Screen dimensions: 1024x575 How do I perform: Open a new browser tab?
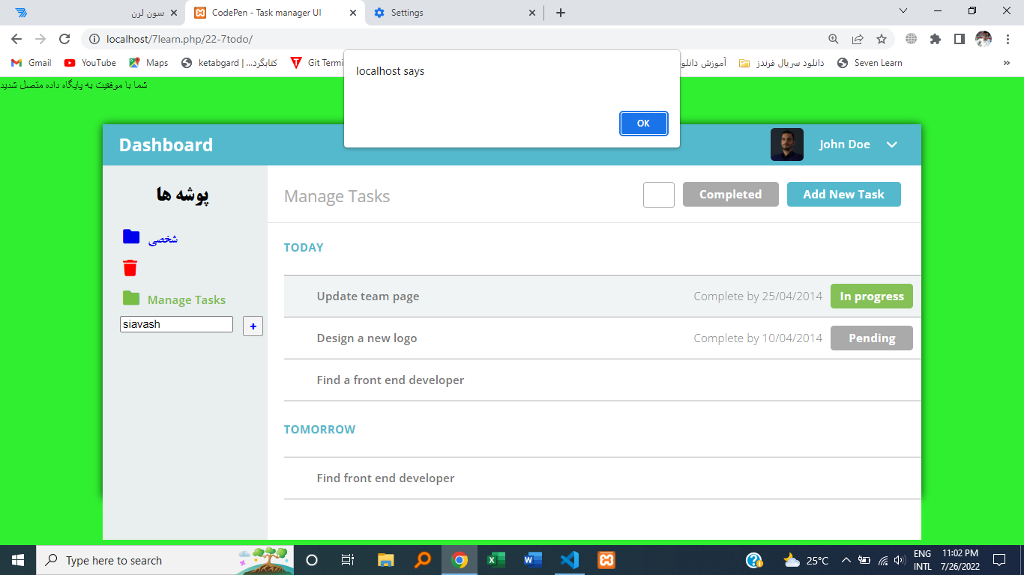(561, 13)
